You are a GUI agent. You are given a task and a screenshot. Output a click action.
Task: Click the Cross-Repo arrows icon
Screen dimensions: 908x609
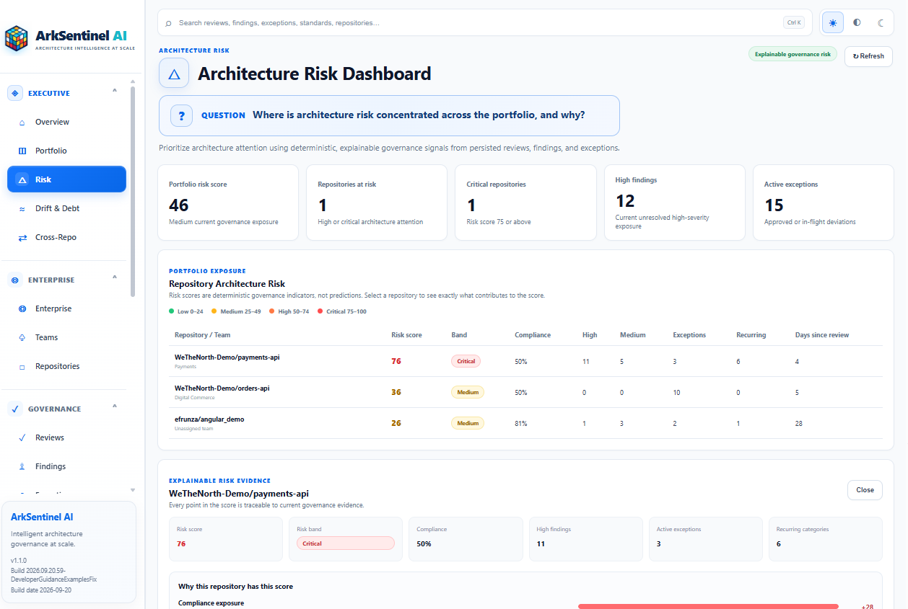[22, 238]
